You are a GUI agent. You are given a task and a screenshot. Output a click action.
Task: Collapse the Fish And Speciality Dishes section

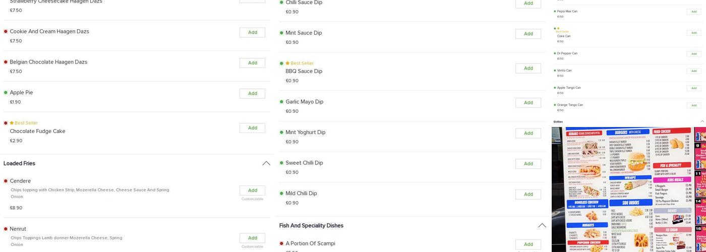click(x=542, y=226)
